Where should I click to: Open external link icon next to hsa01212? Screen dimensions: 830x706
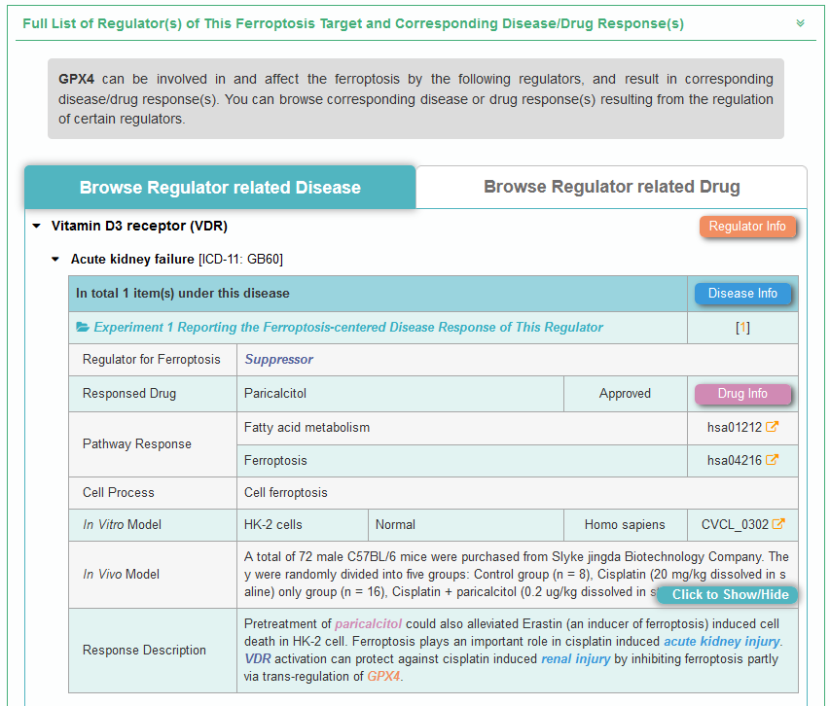[x=772, y=427]
